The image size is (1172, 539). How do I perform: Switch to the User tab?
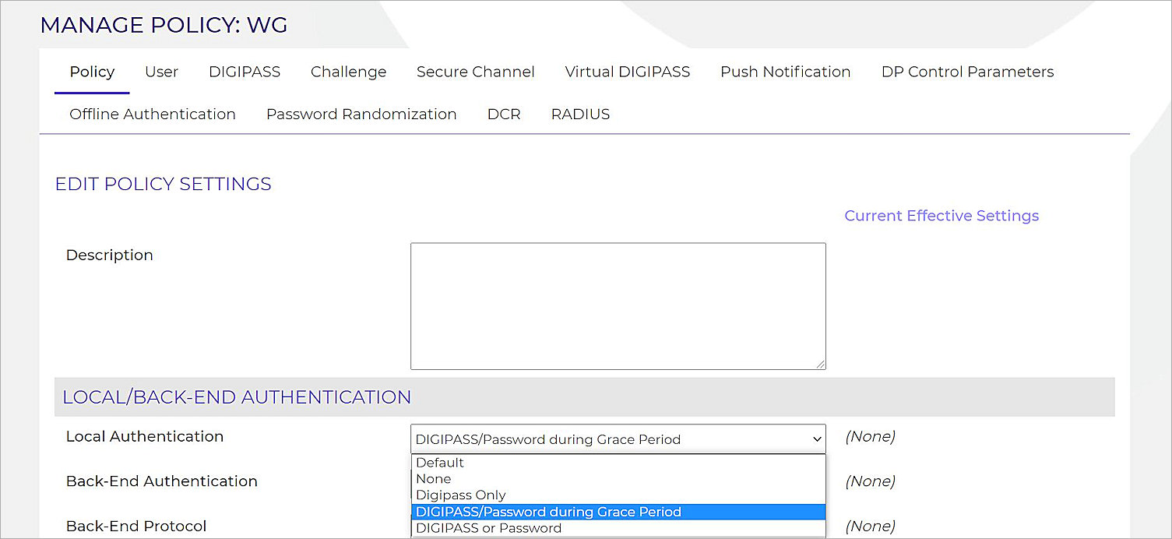(x=161, y=72)
